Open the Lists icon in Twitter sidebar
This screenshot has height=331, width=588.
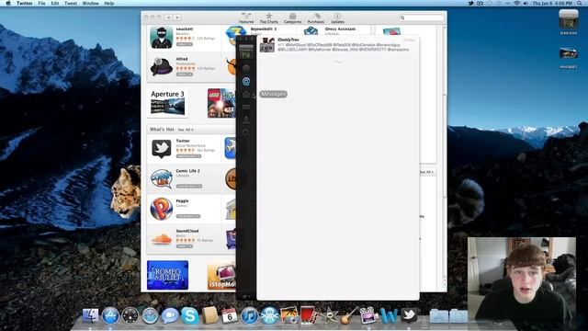click(x=246, y=108)
